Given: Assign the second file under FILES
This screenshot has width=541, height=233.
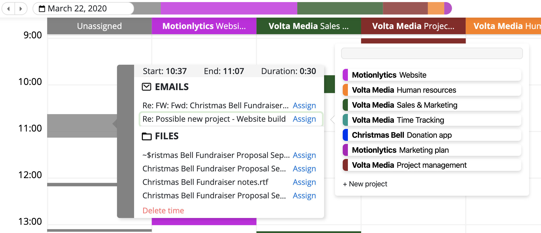Looking at the screenshot, I should click(x=304, y=169).
